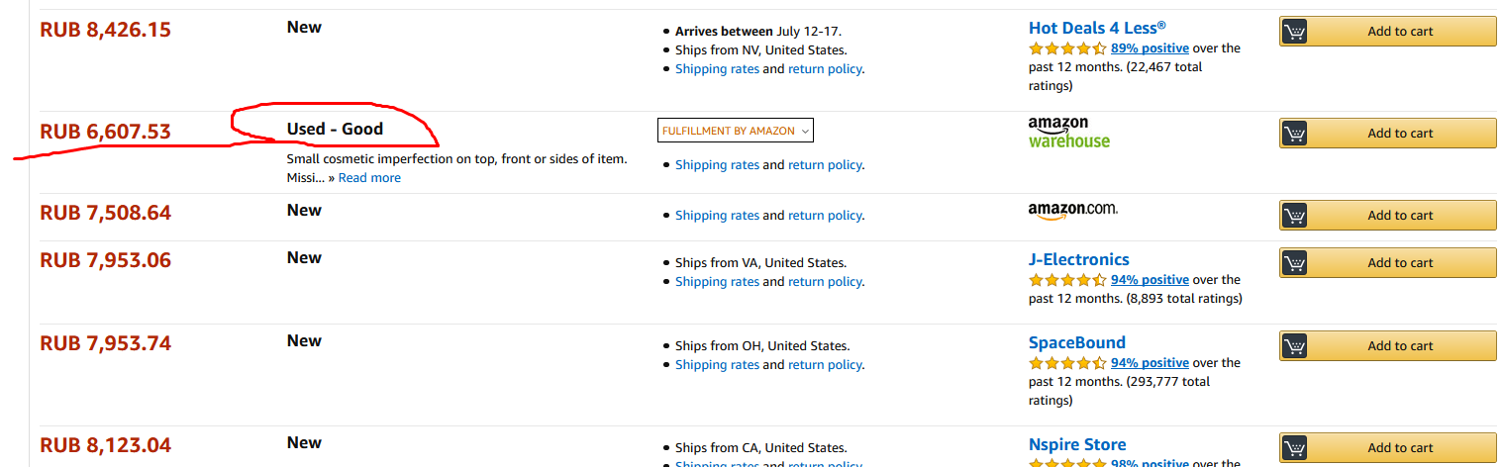Click the cart icon in SpaceBound row
This screenshot has width=1502, height=467.
(1293, 346)
